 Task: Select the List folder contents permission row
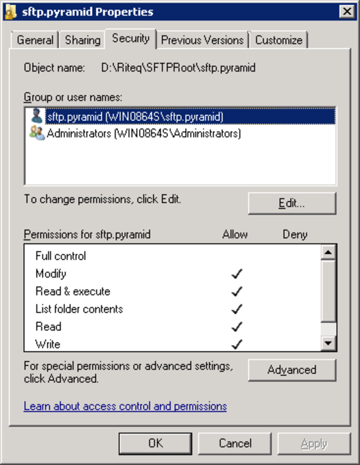pos(79,309)
